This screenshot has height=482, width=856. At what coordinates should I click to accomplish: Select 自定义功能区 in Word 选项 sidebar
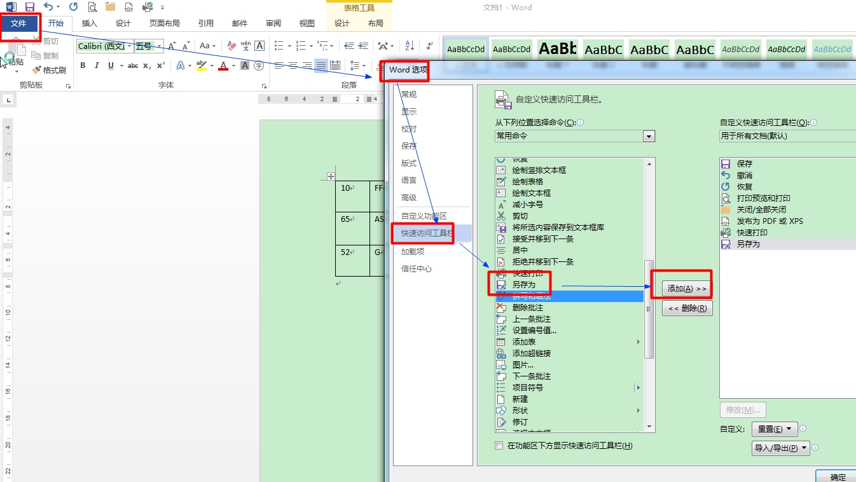click(424, 216)
